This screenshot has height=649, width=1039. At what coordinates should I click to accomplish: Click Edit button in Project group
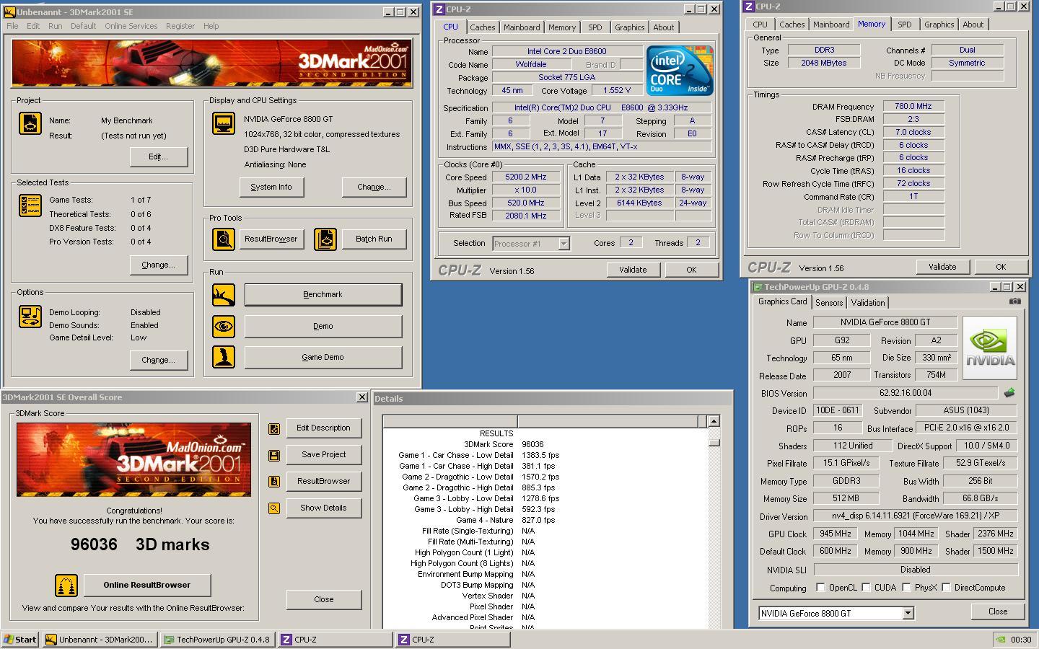[158, 156]
